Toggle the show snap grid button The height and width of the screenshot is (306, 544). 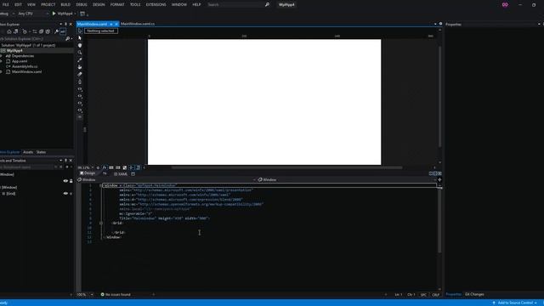(x=111, y=167)
